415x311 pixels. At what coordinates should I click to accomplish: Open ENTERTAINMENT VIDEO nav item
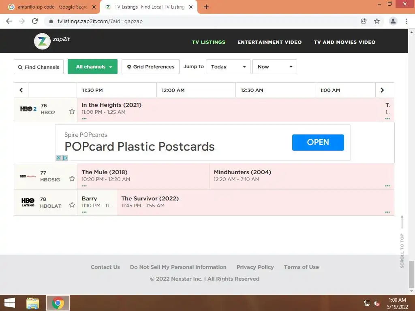270,42
